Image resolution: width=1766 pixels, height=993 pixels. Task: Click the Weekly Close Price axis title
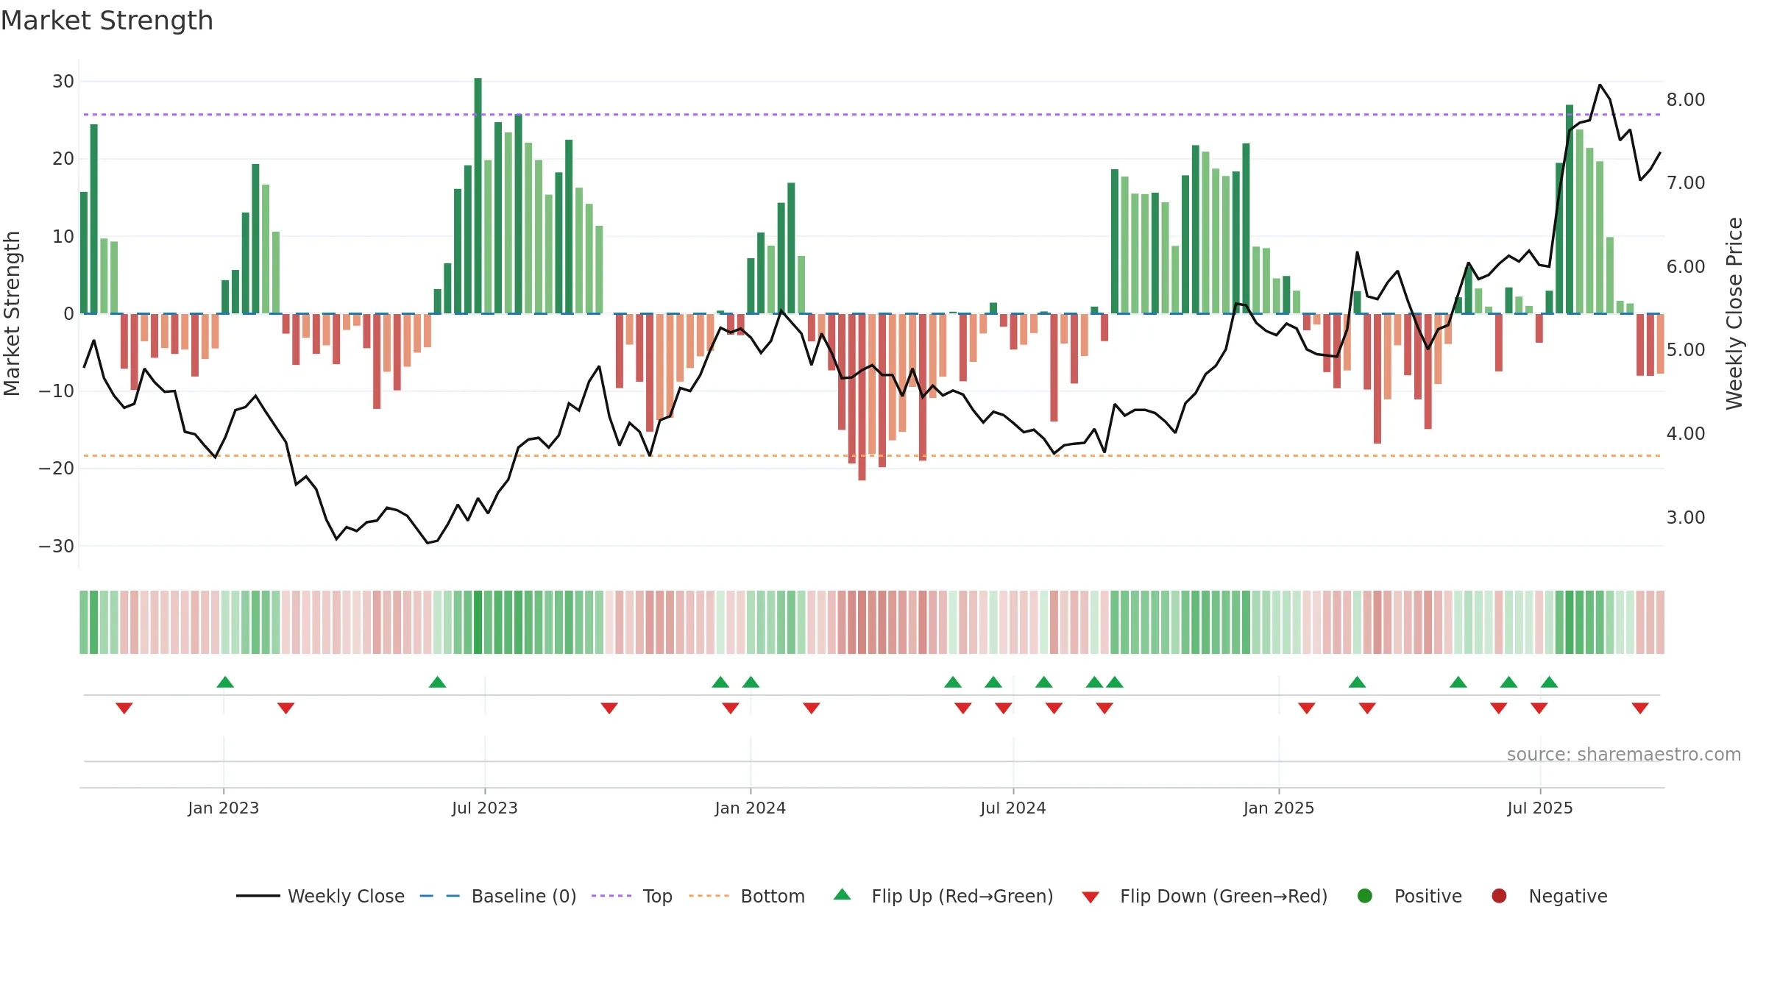[x=1735, y=313]
